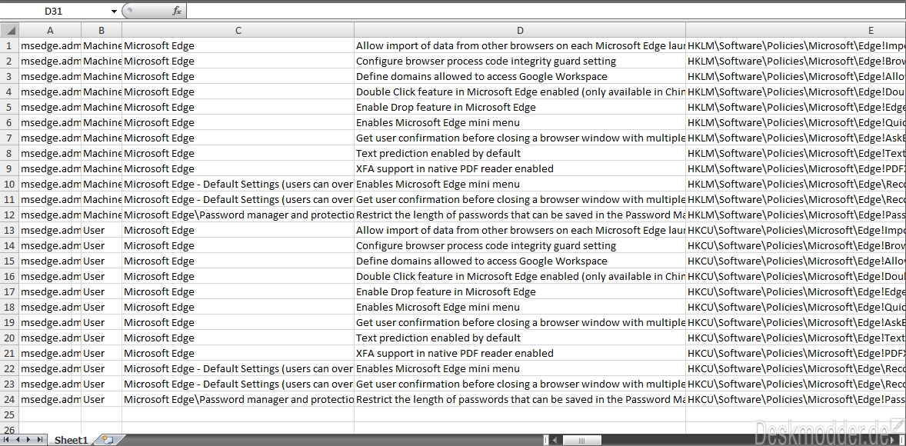Viewport: 906px width, 446px height.
Task: Click cell B1 'Machine'
Action: point(102,45)
